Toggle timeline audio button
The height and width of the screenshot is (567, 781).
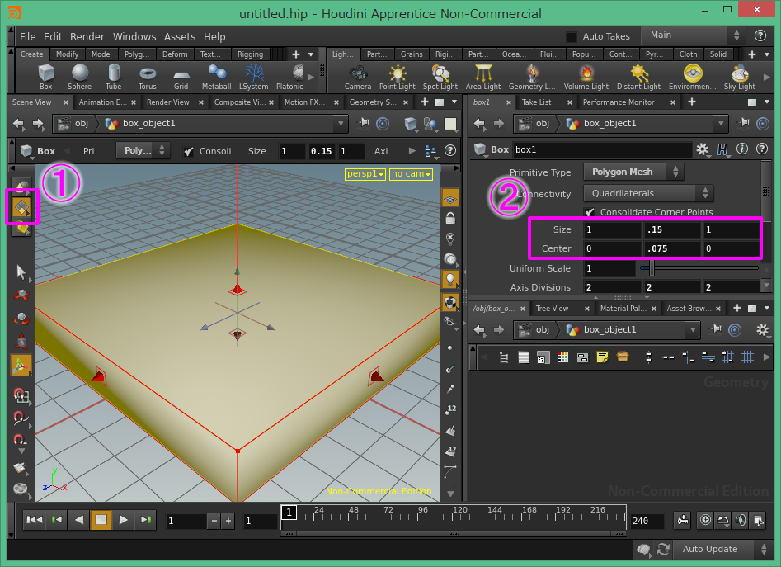tap(741, 520)
